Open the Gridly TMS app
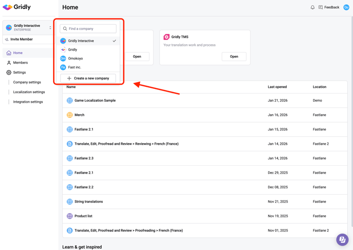 (233, 56)
